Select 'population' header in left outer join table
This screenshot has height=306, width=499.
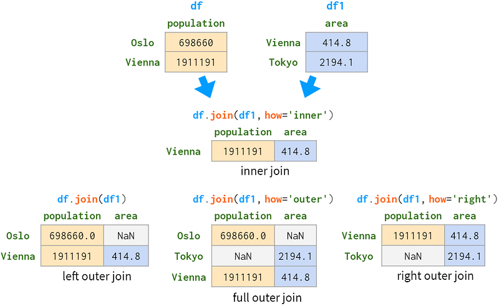(72, 216)
